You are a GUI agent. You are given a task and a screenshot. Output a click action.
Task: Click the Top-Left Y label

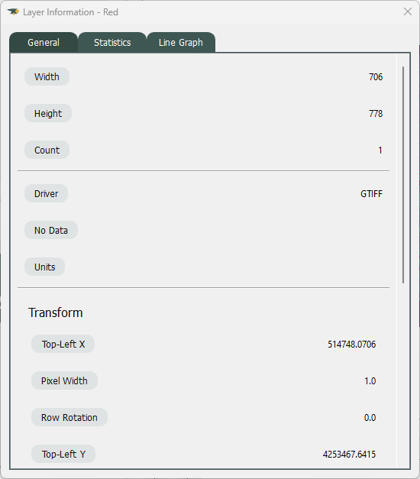(63, 455)
